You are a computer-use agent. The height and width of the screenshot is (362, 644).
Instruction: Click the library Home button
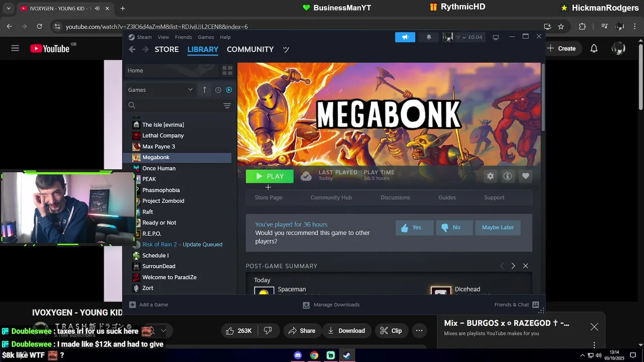[172, 70]
